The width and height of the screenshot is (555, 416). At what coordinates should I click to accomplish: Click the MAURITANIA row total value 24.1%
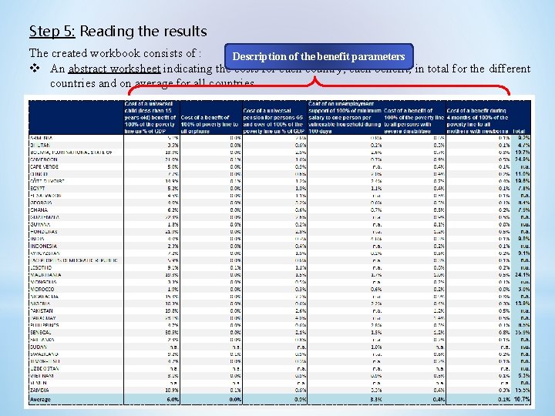pos(523,275)
